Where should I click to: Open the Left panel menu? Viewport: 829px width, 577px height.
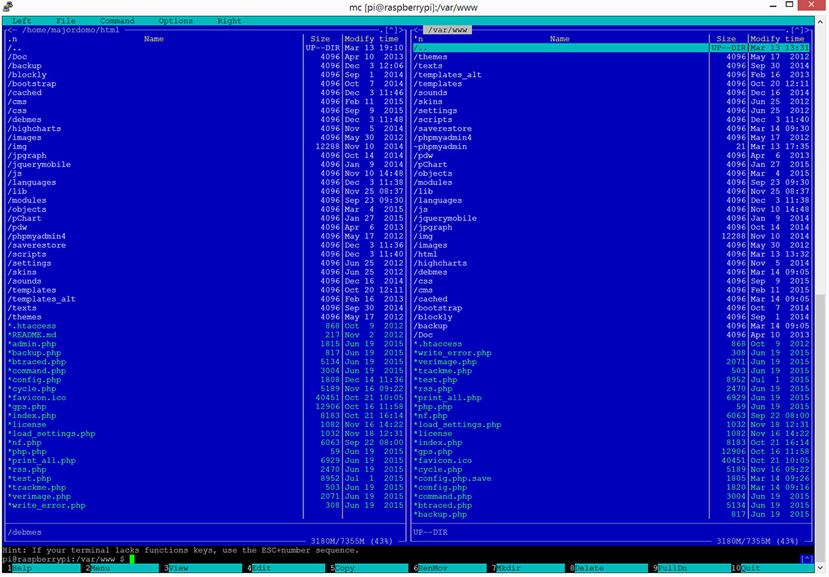pos(21,21)
